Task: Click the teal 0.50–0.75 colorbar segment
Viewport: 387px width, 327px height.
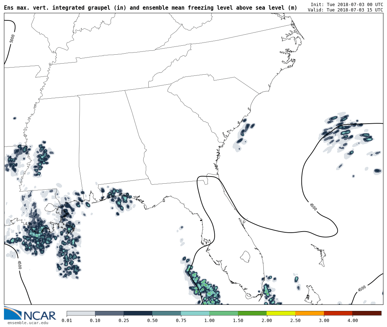Action: (167, 313)
